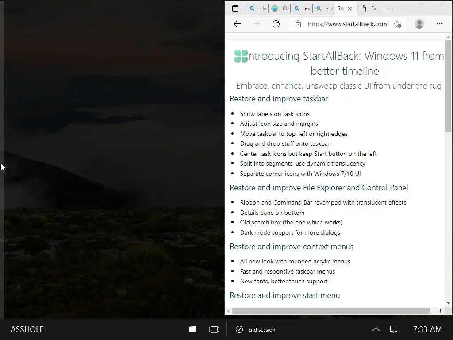Click 'Restore and improve File Explorer' heading
Viewport: 453px width, 340px height.
click(x=319, y=188)
